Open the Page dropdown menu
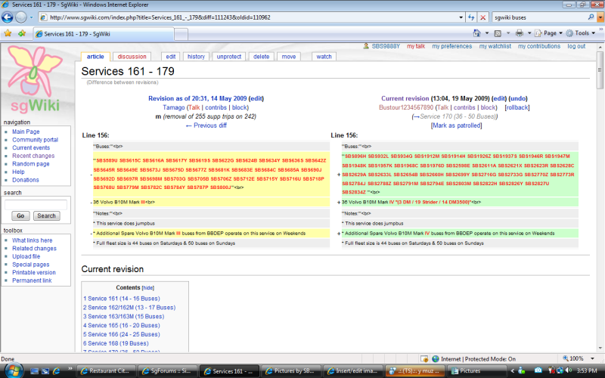Viewport: 605px width, 378px height. (x=551, y=33)
